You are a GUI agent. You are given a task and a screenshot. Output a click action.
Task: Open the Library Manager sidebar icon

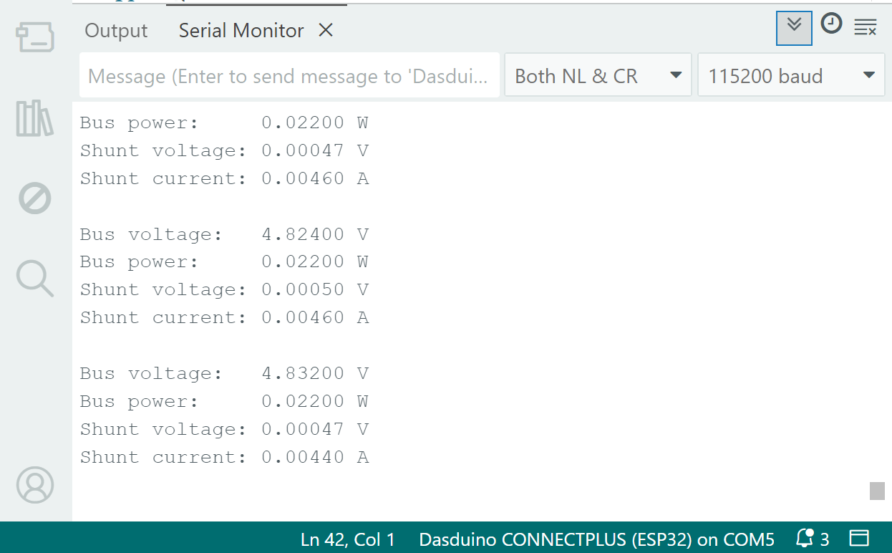click(35, 118)
